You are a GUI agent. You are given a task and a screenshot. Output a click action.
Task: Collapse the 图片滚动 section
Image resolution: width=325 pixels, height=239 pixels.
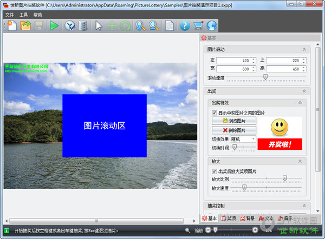[x=304, y=50]
